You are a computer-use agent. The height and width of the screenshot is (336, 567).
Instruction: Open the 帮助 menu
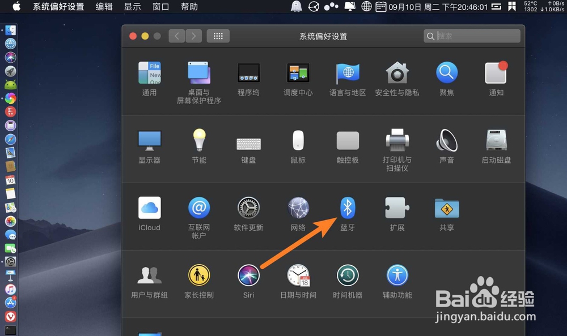click(189, 6)
